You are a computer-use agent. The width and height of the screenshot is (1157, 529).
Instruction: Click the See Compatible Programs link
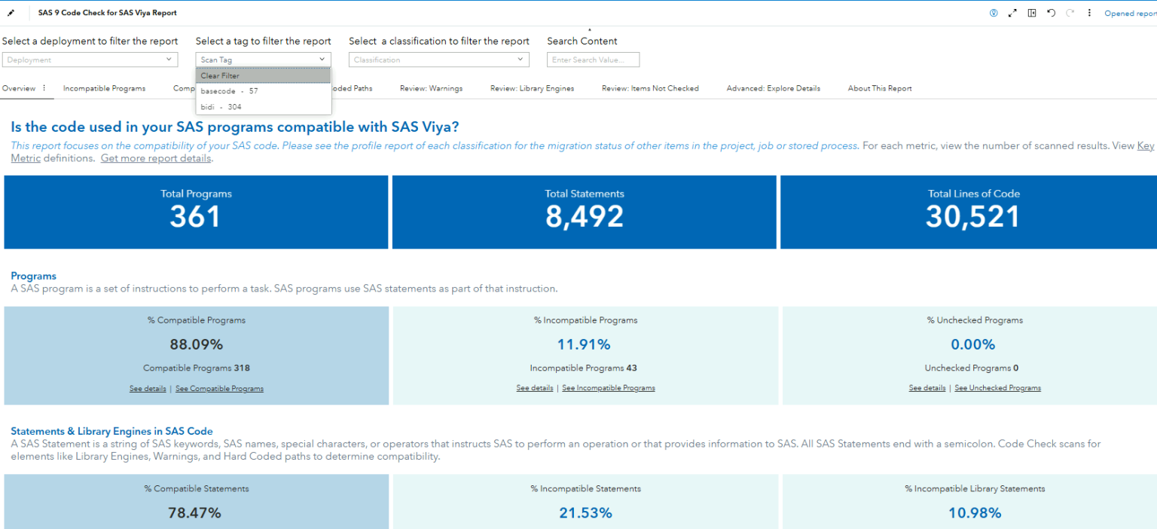tap(219, 387)
